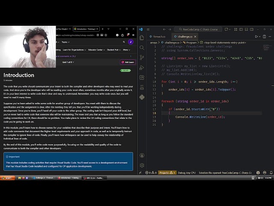This screenshot has height=206, width=274.
Task: Expand the More dropdown in Learn nav
Action: (127, 50)
